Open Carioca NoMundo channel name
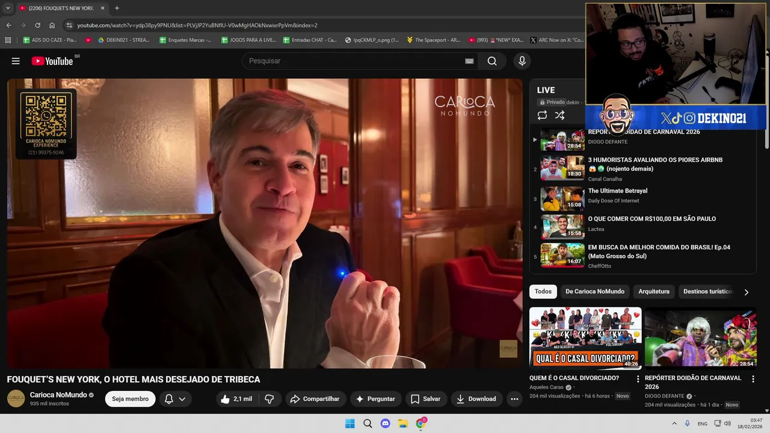The height and width of the screenshot is (433, 770). (x=58, y=395)
